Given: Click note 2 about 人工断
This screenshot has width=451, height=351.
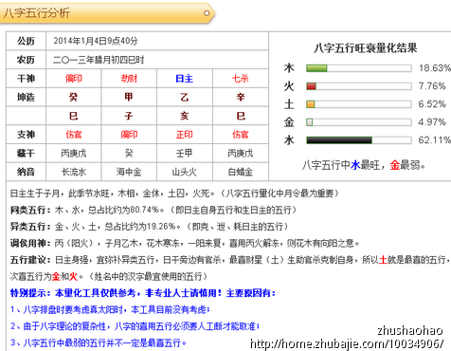Looking at the screenshot, I should click(135, 326).
